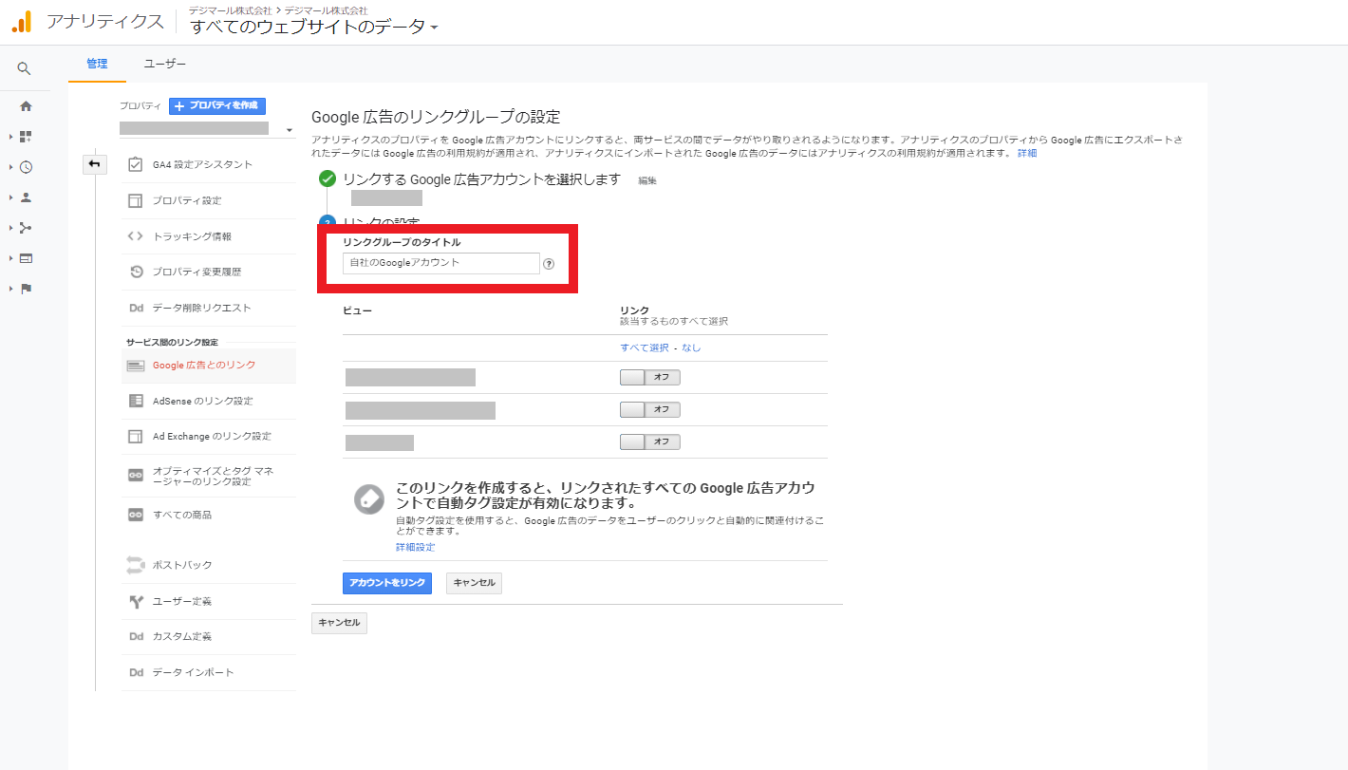Click the ユーザー定義 fork icon

point(136,601)
